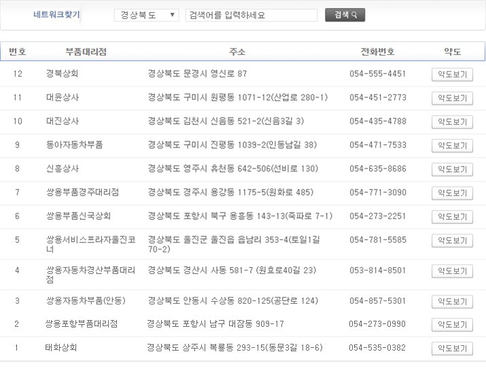Click the 번호 column header

18,52
